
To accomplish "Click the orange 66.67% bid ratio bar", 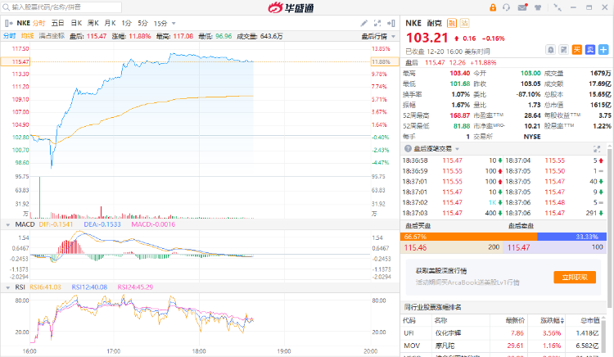I will [469, 237].
